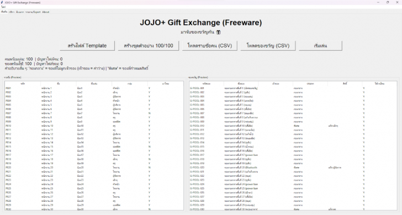The image size is (402, 215).
Task: Select row P001 in people list
Action: click(94, 88)
